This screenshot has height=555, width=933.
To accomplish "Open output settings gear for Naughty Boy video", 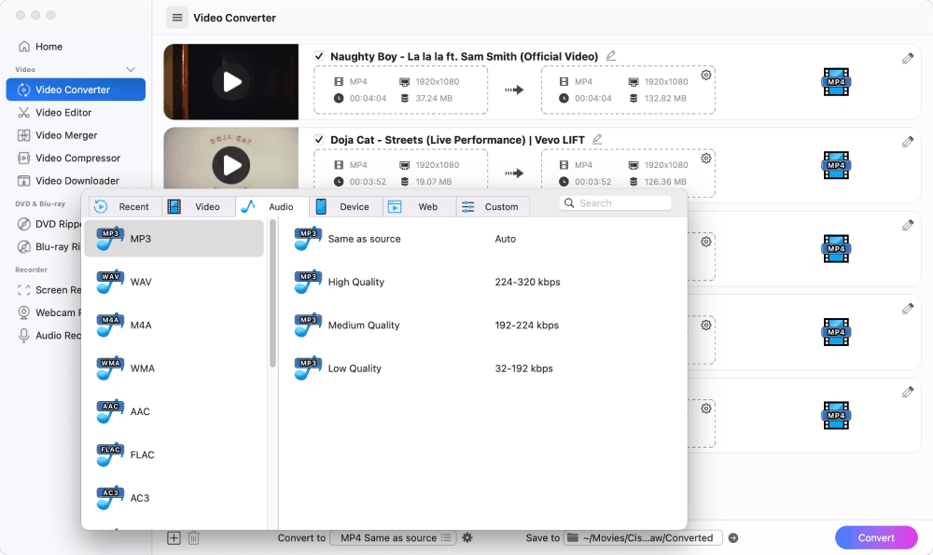I will (705, 75).
